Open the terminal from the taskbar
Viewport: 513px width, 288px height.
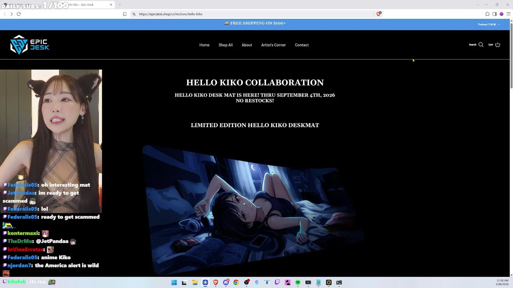339,282
